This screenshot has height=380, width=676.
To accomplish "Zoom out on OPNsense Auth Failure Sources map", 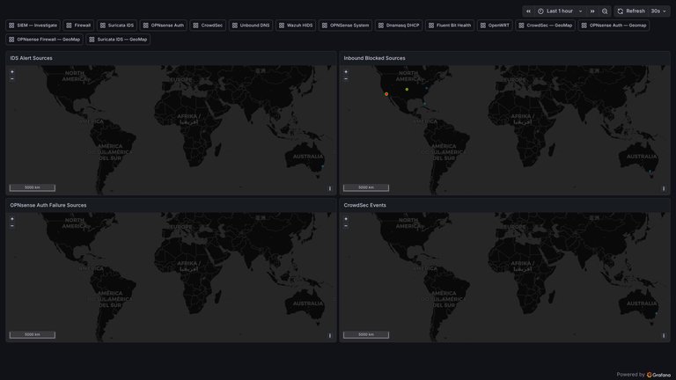I will click(x=12, y=226).
